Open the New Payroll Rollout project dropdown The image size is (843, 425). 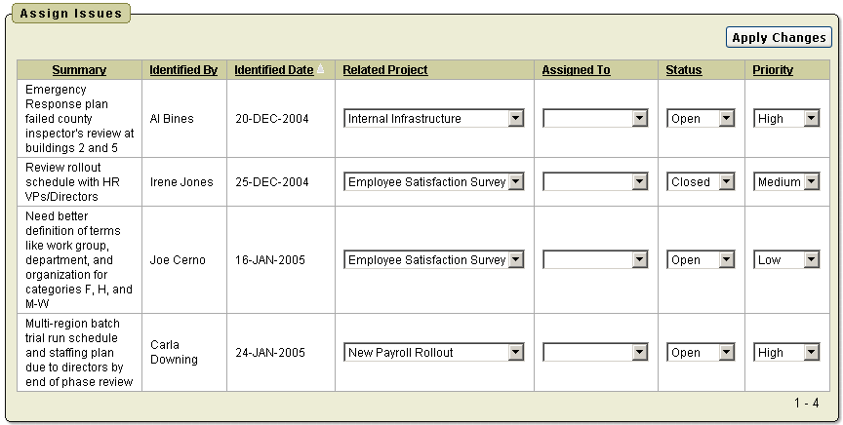point(434,353)
